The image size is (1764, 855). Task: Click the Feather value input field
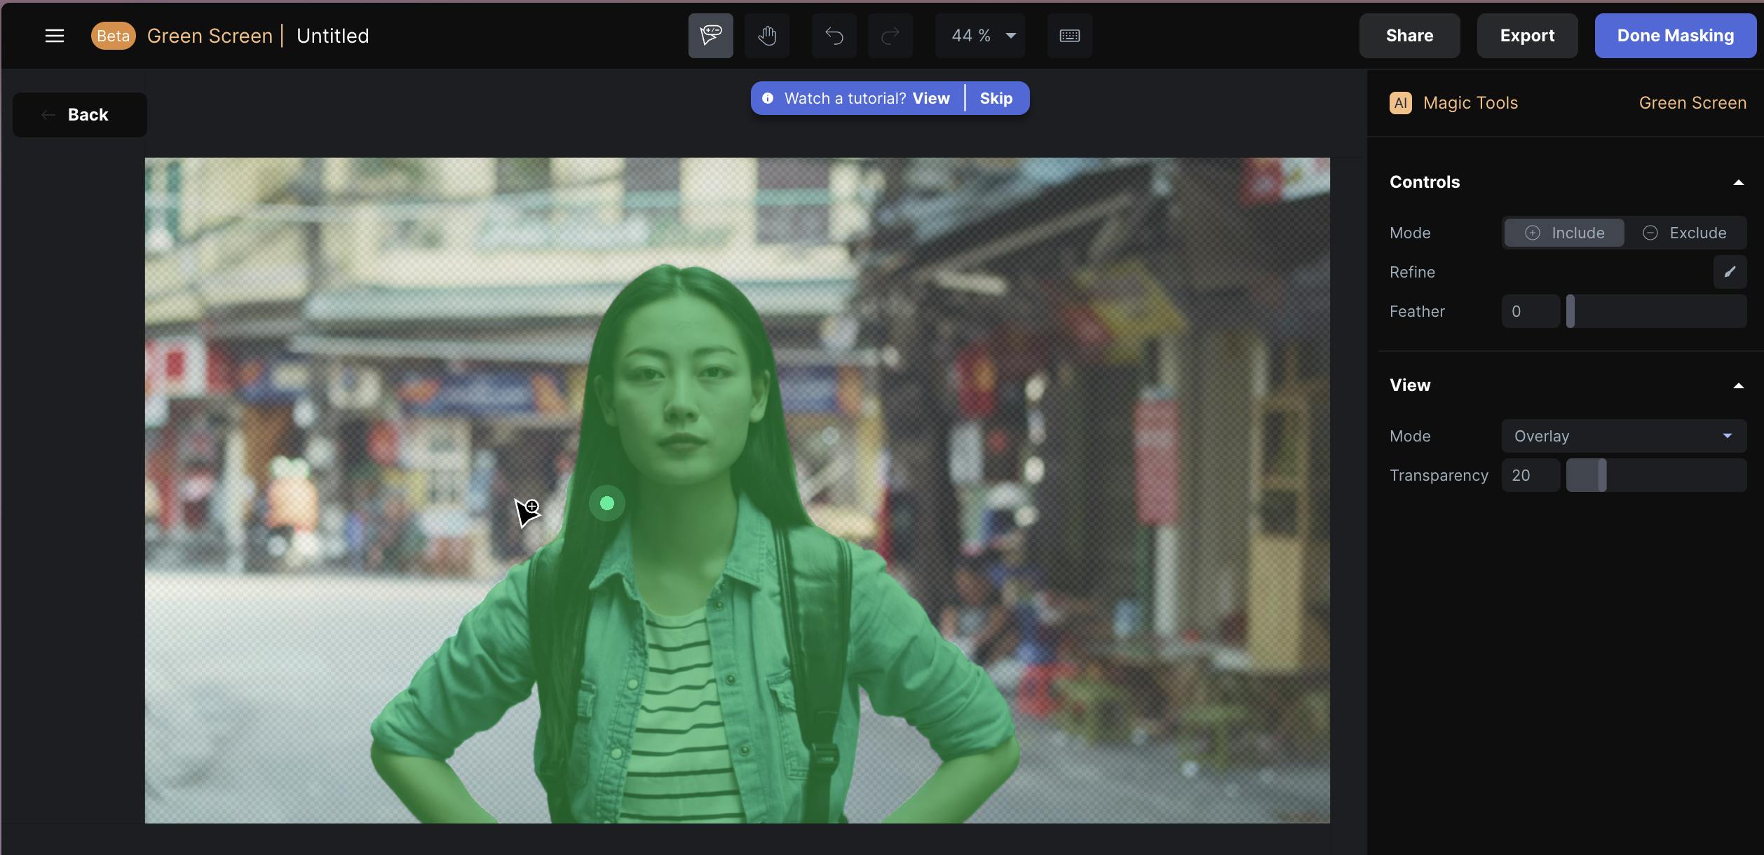coord(1531,311)
